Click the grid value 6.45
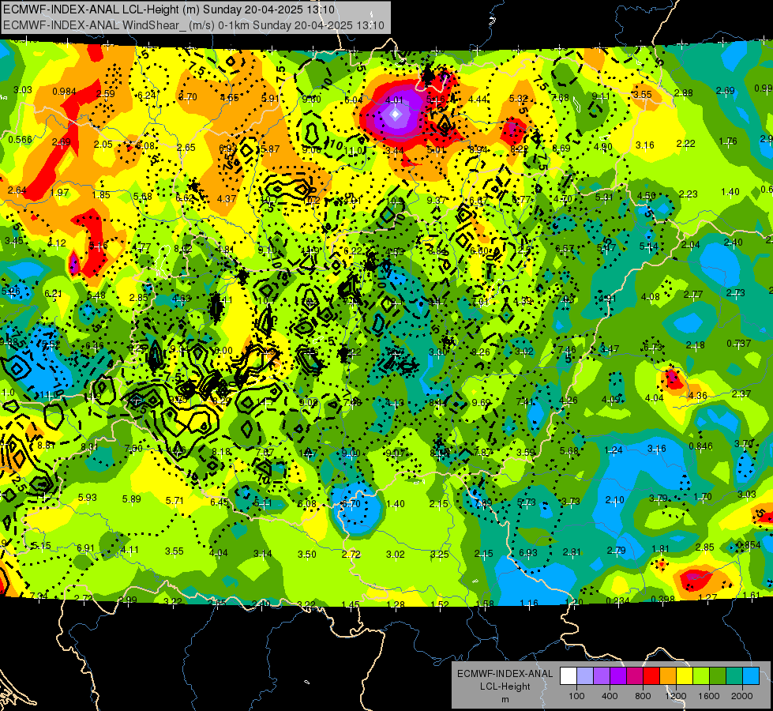Image resolution: width=773 pixels, height=711 pixels. pos(220,502)
